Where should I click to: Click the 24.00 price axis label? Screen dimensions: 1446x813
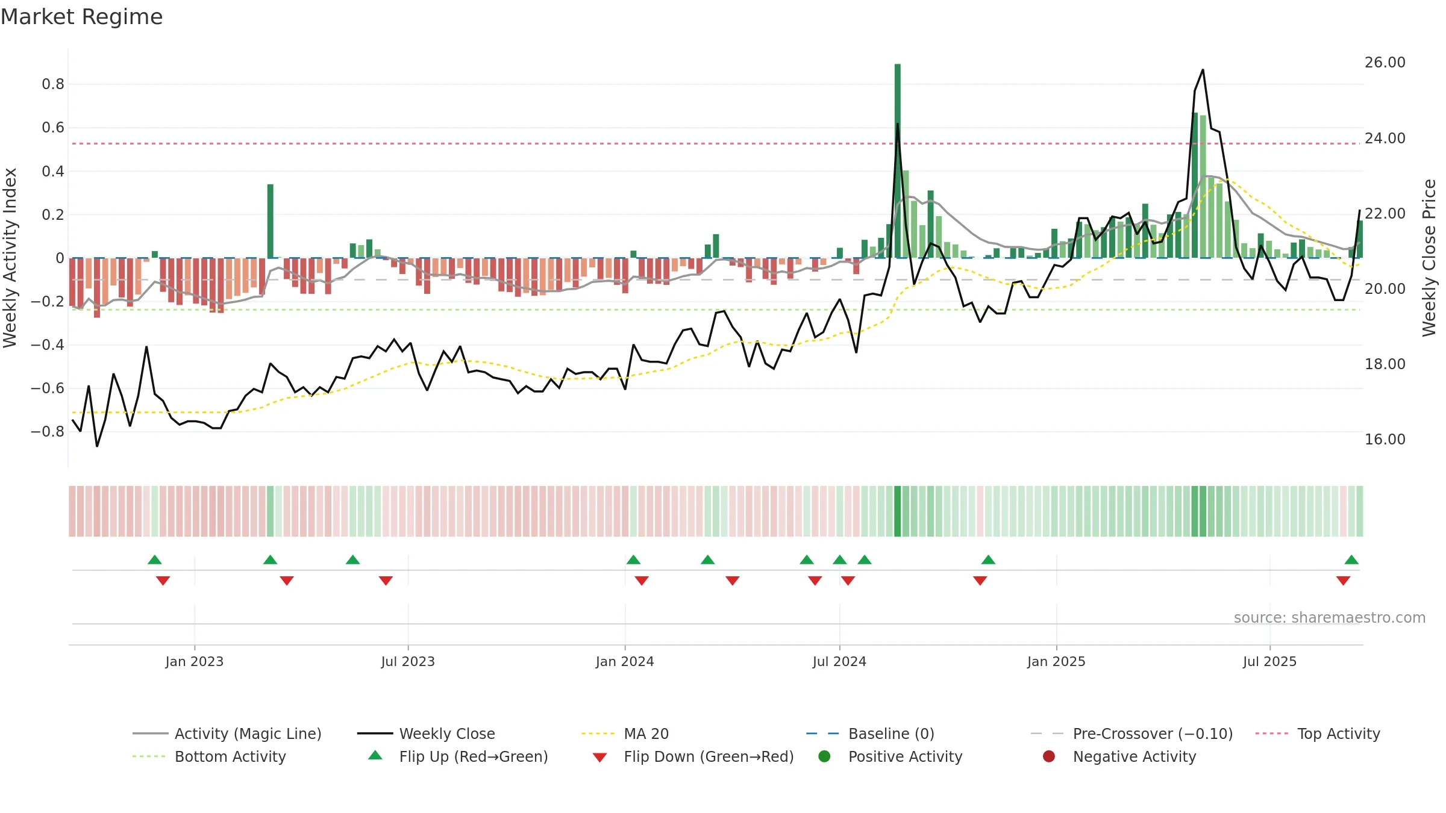point(1385,138)
